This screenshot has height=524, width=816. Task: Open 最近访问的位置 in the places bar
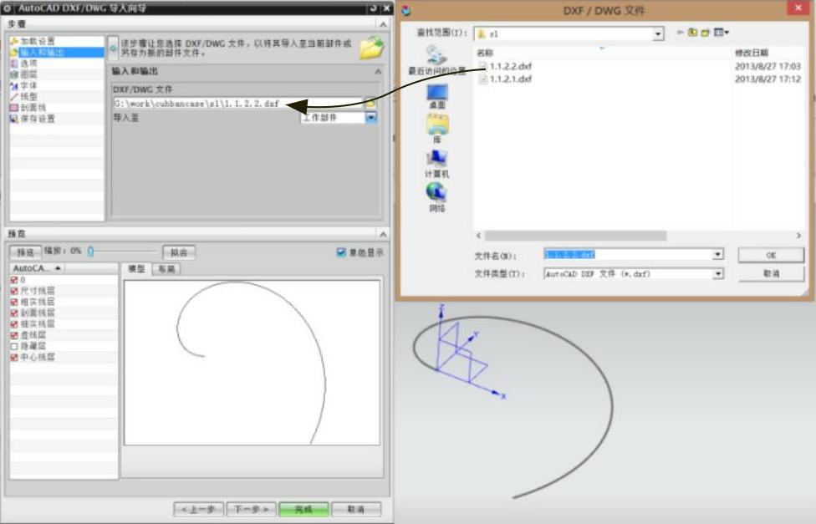point(436,60)
